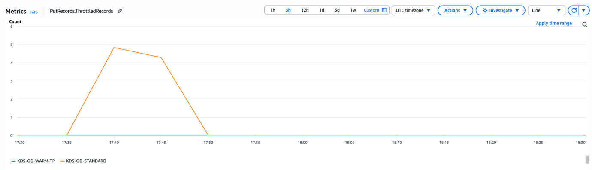Viewport: 592px width, 170px height.
Task: Select the 3d time range
Action: point(337,10)
